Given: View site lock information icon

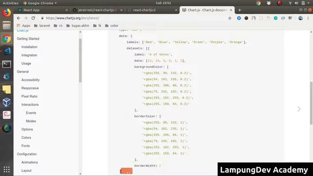Looking at the screenshot, I should click(x=43, y=18).
